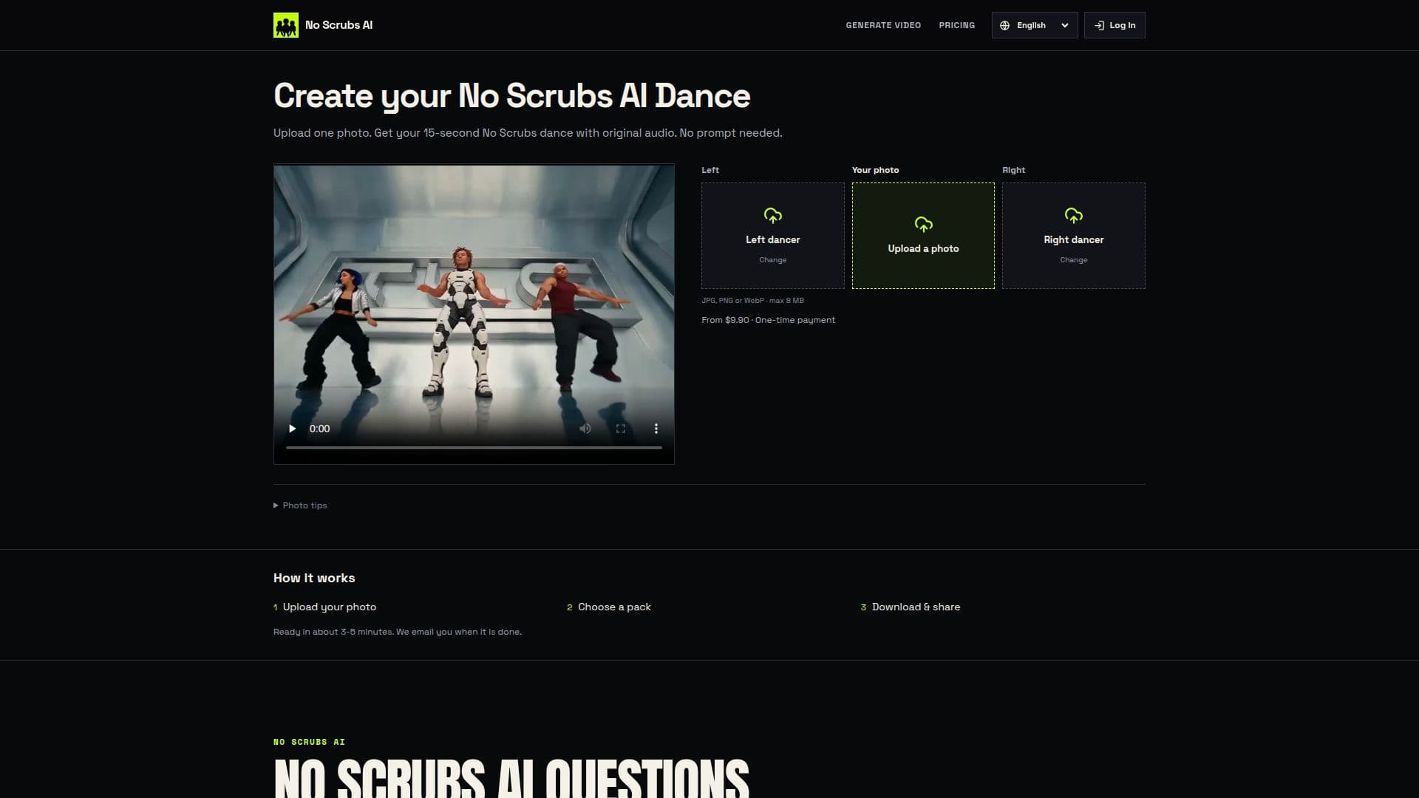The width and height of the screenshot is (1419, 798).
Task: Open the Pricing nav item
Action: pos(956,25)
